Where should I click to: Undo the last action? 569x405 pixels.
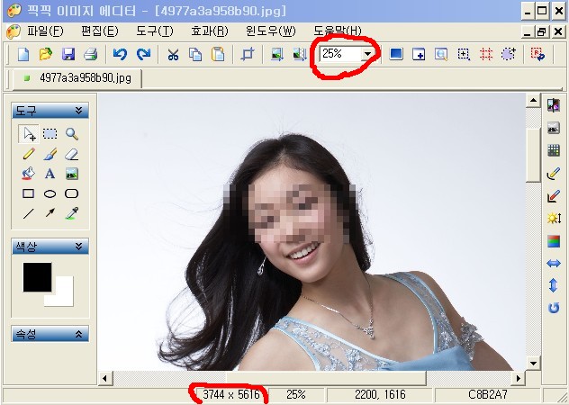(x=120, y=54)
